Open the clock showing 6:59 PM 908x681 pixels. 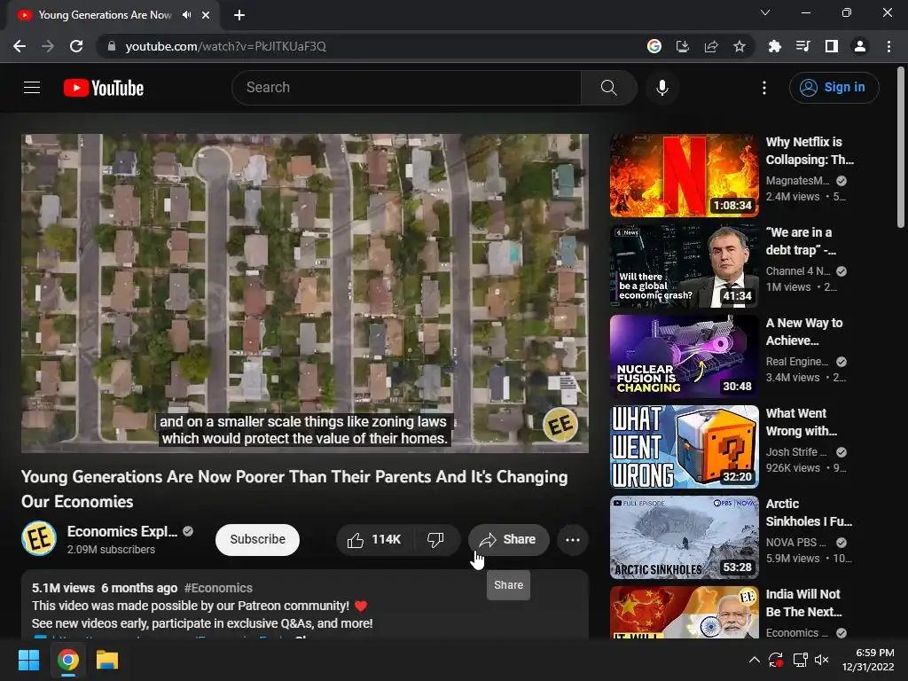point(868,660)
